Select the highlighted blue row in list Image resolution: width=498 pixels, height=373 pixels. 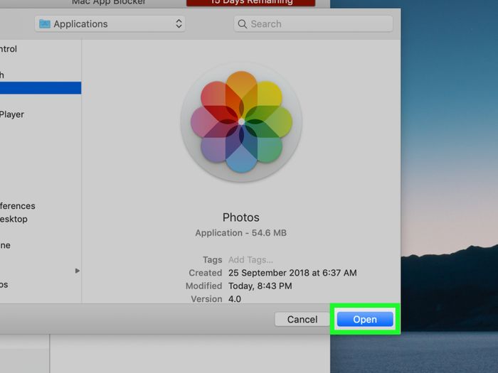[x=40, y=88]
